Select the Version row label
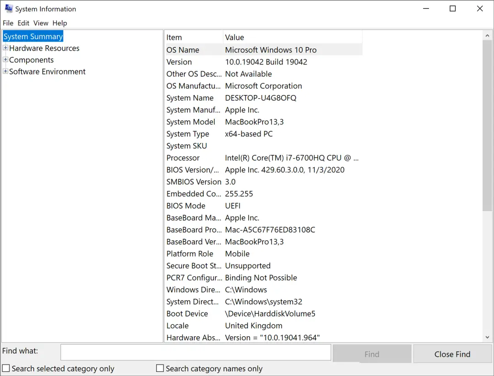Screen dimensions: 494x376 click(x=179, y=62)
